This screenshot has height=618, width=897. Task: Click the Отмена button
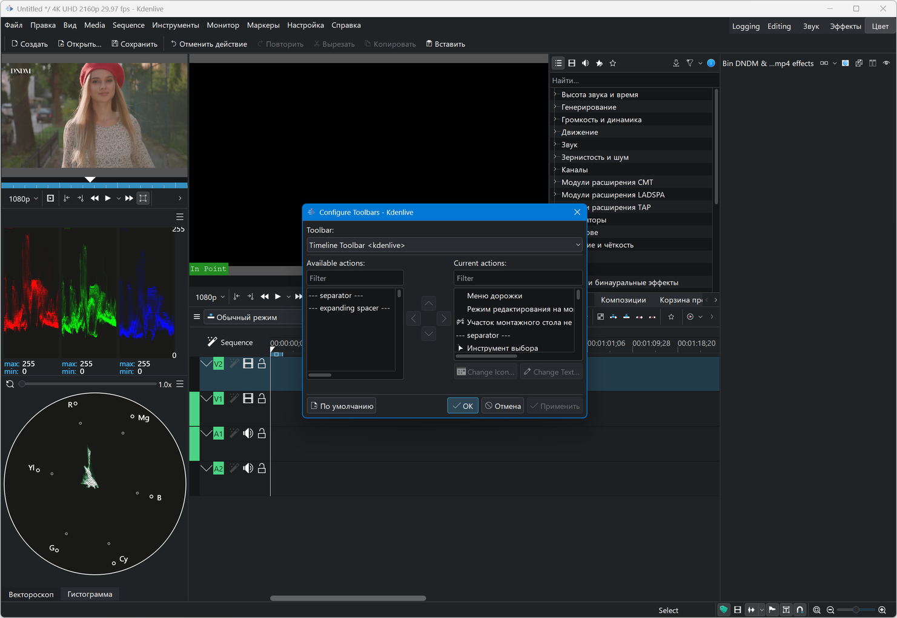[503, 406]
